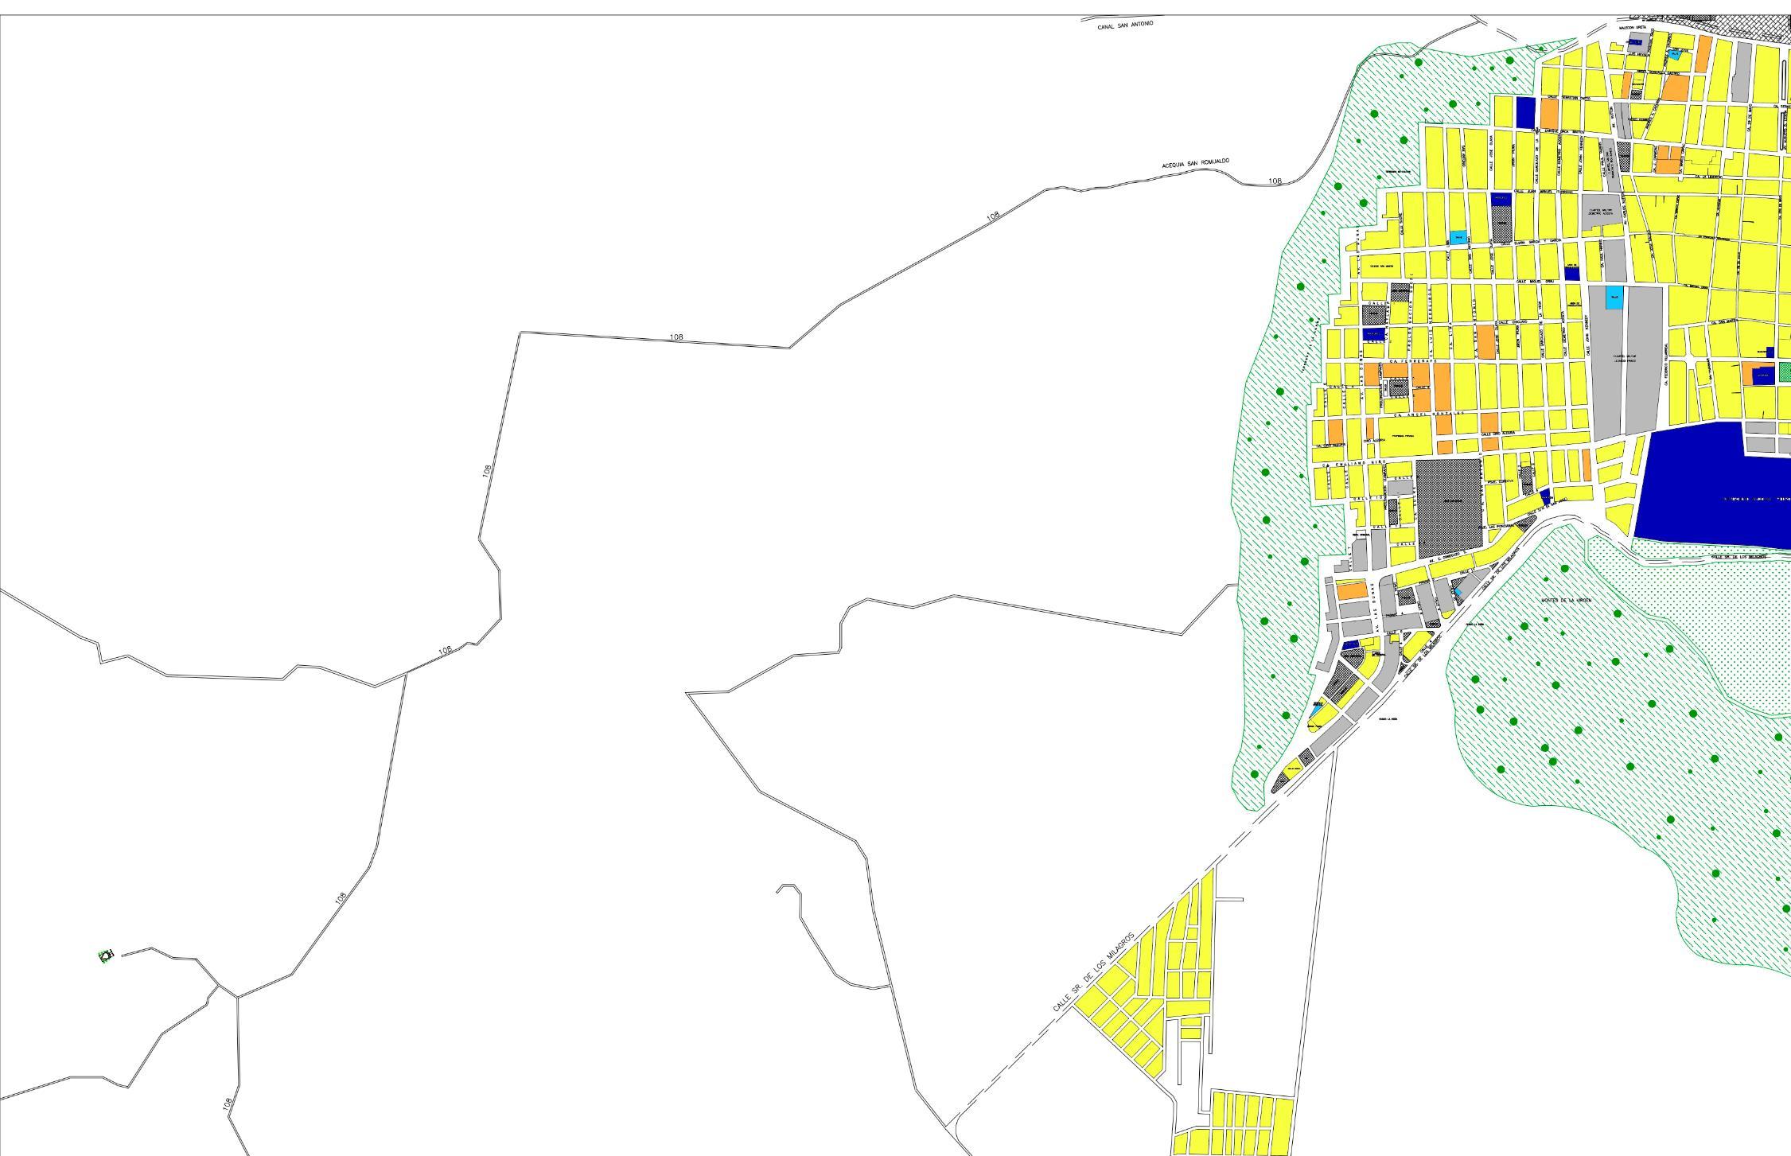Screen dimensions: 1791x1156
Task: Click the CA. ANGEL GONZALES street label
Action: (x=1427, y=414)
